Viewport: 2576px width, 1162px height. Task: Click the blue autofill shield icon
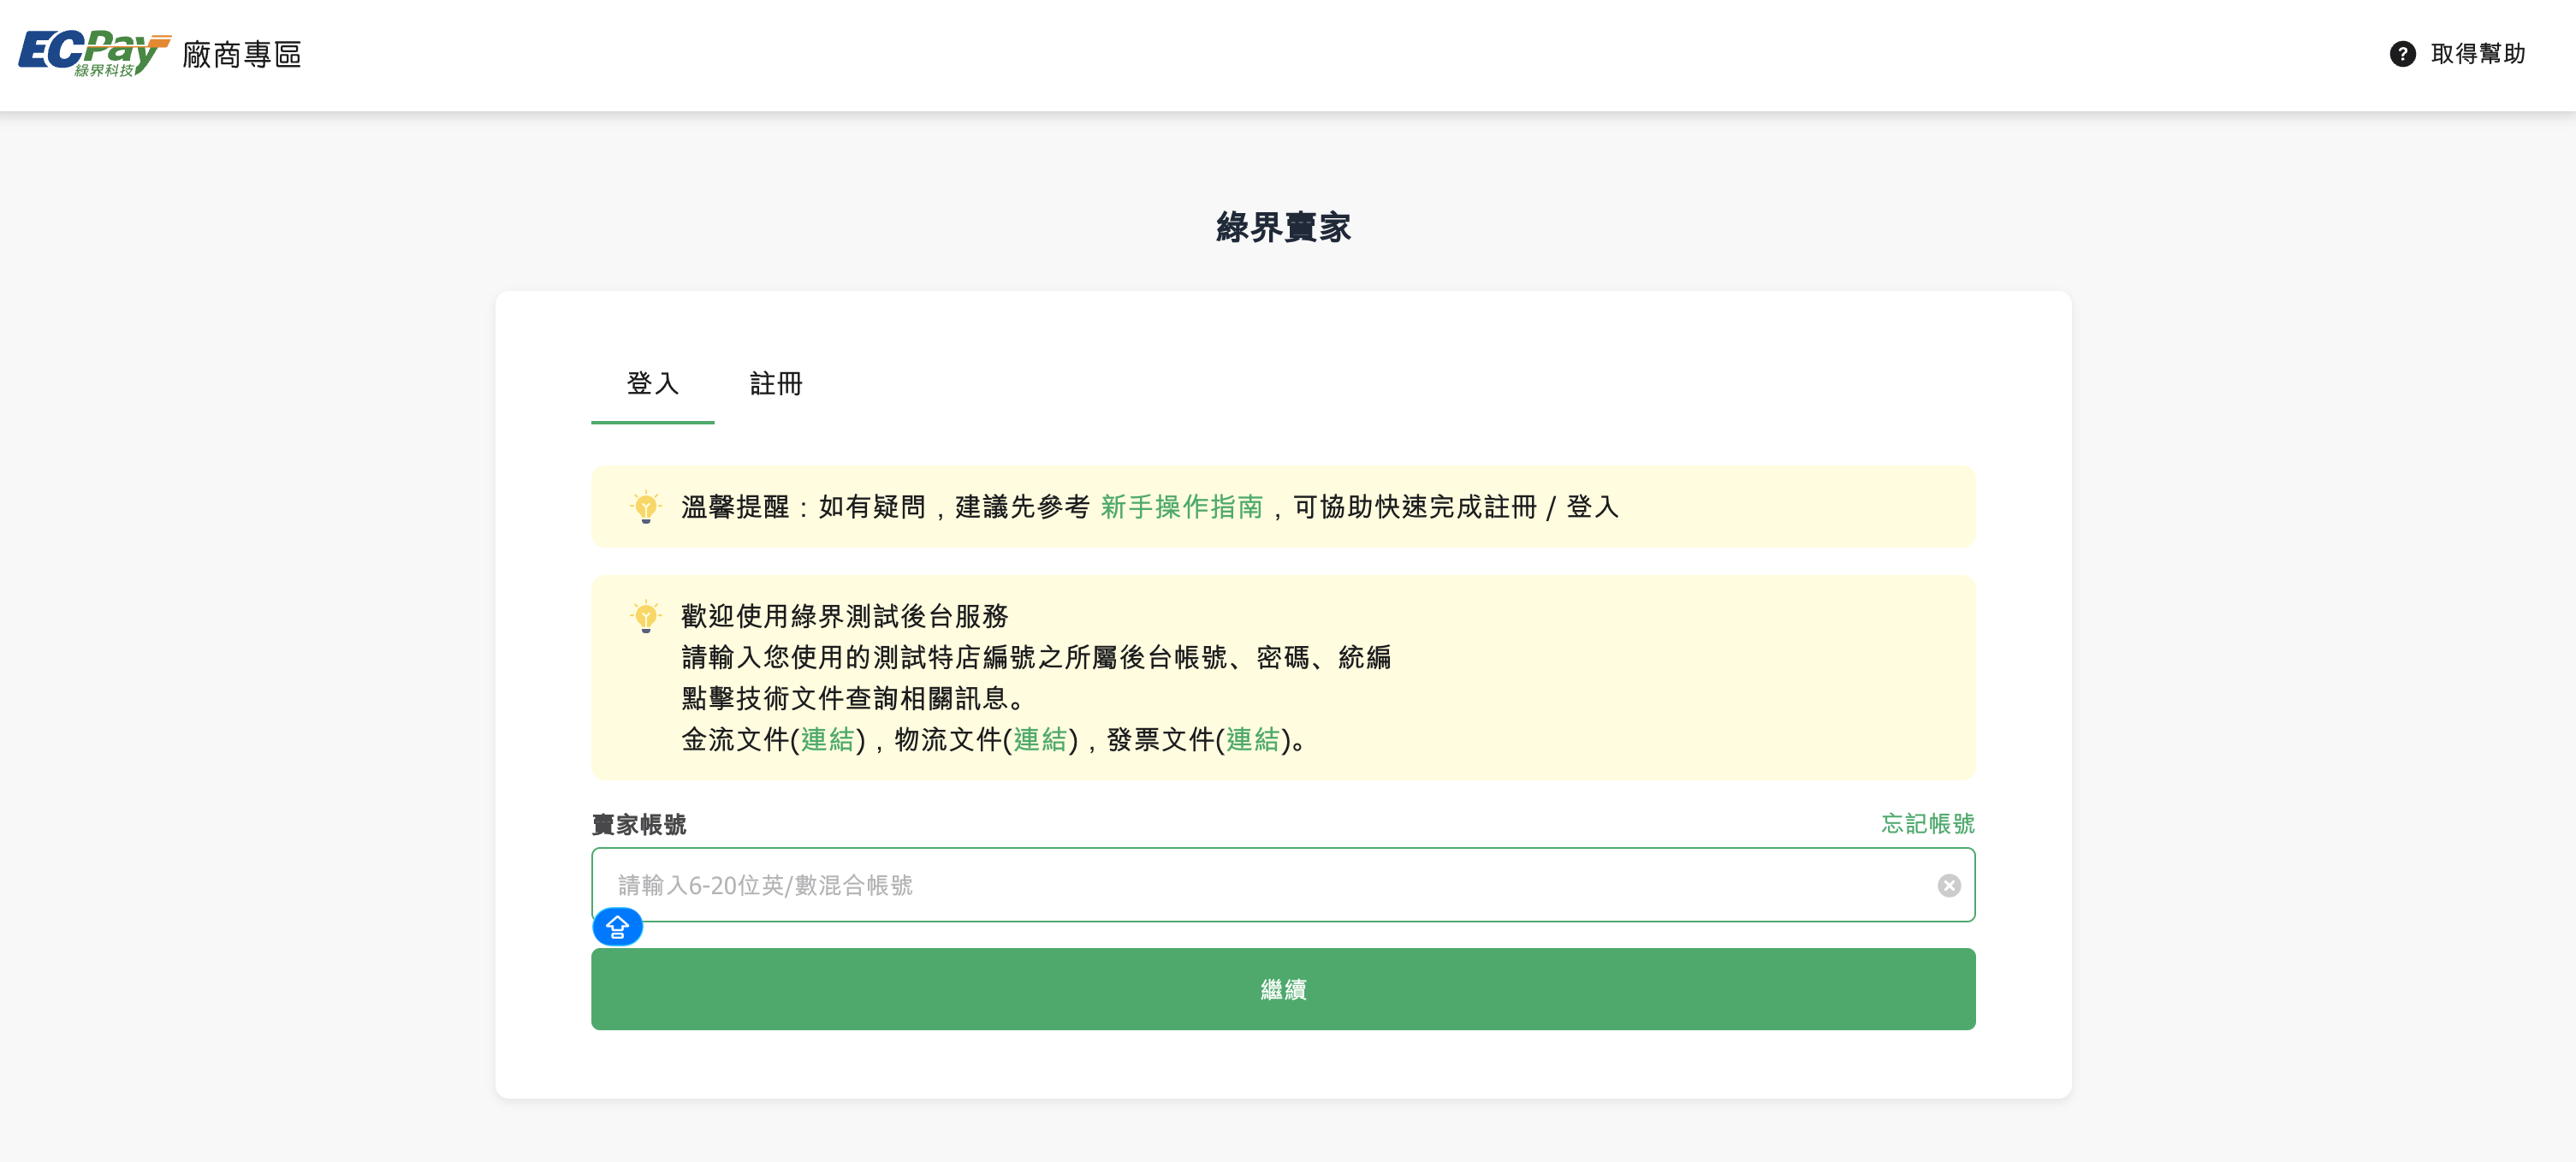[x=618, y=928]
